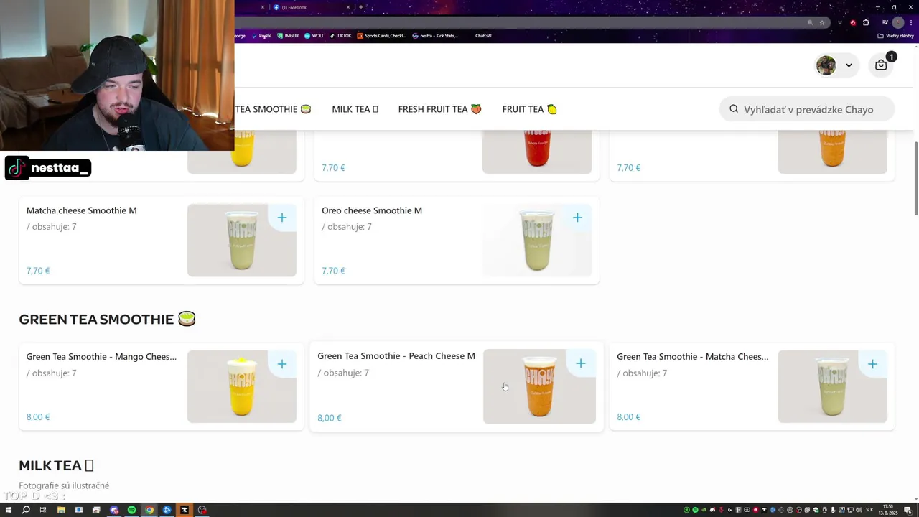Click the Mango Cheese green tea smoothie image
This screenshot has width=919, height=517.
point(241,387)
